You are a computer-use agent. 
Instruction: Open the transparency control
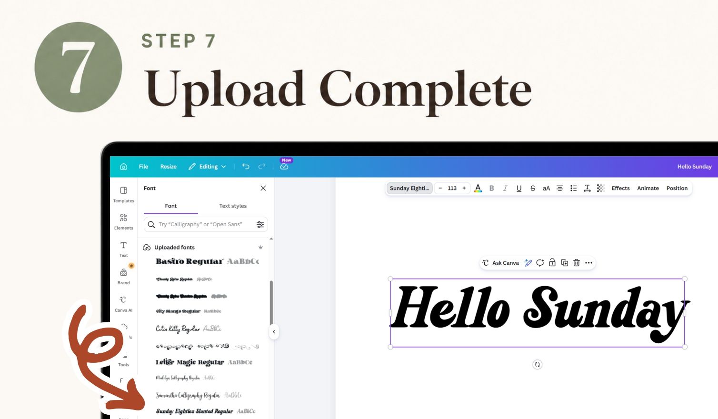601,188
